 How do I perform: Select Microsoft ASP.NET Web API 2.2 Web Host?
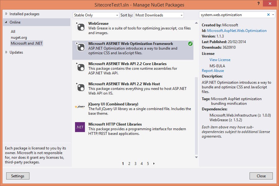tap(124, 84)
